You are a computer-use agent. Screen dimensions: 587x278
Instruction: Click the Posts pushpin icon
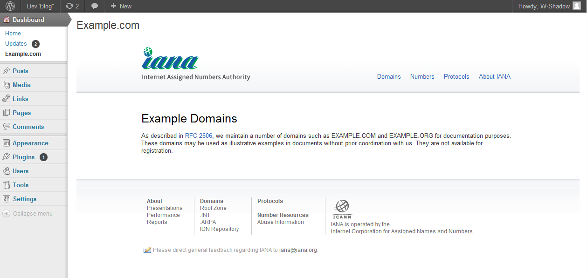(x=7, y=71)
